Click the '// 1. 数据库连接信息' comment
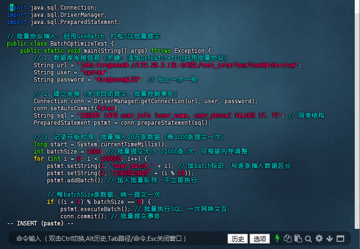This screenshot has height=249, width=360. click(130, 58)
